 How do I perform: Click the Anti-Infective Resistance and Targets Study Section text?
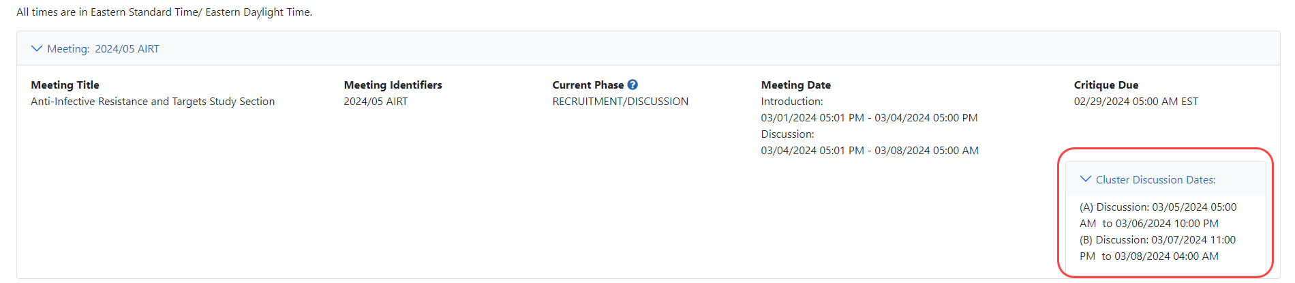coord(153,102)
